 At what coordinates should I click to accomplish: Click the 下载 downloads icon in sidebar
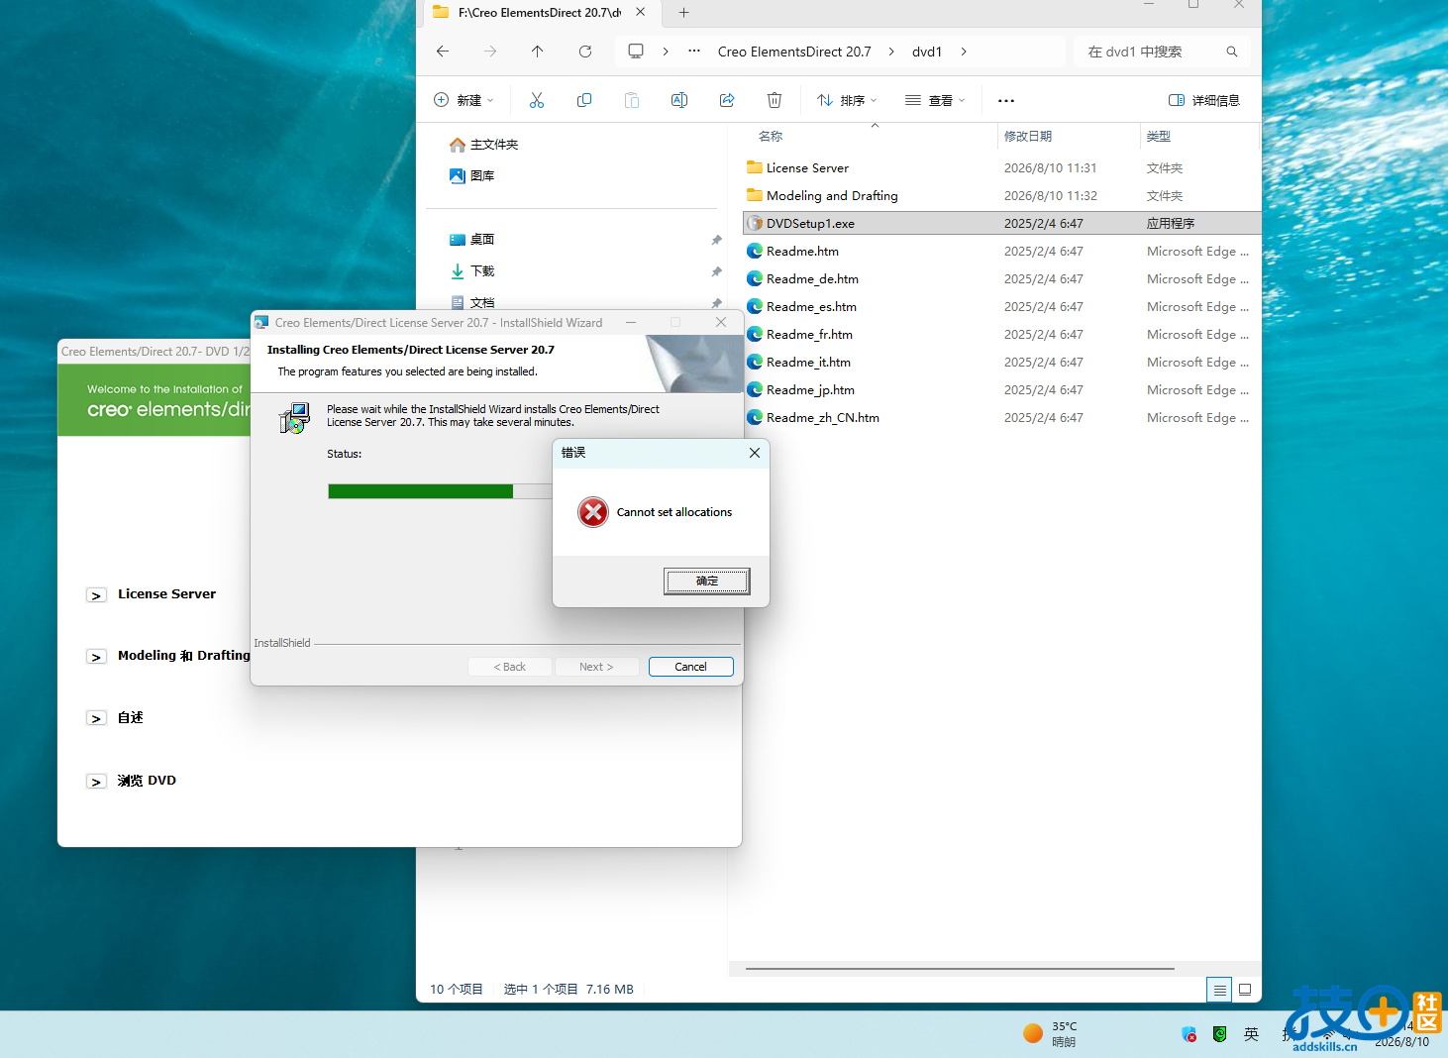[x=458, y=270]
